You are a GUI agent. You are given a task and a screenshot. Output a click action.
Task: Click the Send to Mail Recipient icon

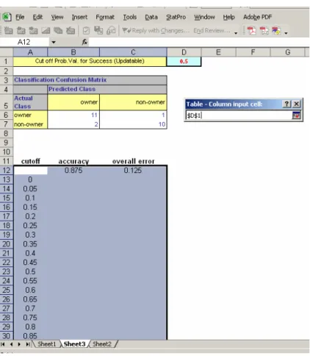[x=111, y=30]
